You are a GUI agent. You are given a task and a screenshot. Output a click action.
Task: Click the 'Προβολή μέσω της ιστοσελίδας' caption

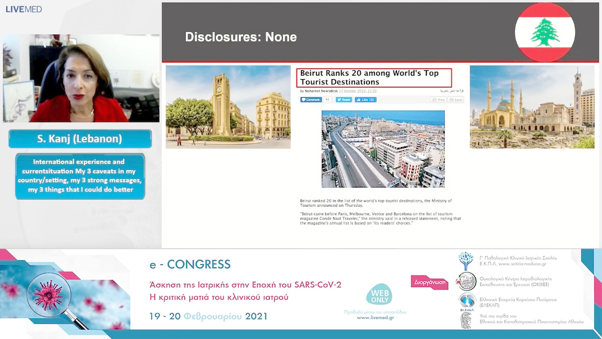(x=375, y=312)
